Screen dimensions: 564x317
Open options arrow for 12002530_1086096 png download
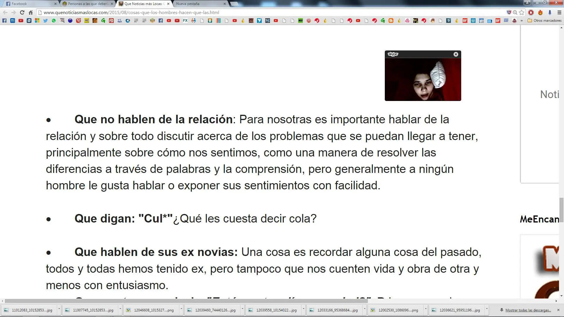[426, 309]
